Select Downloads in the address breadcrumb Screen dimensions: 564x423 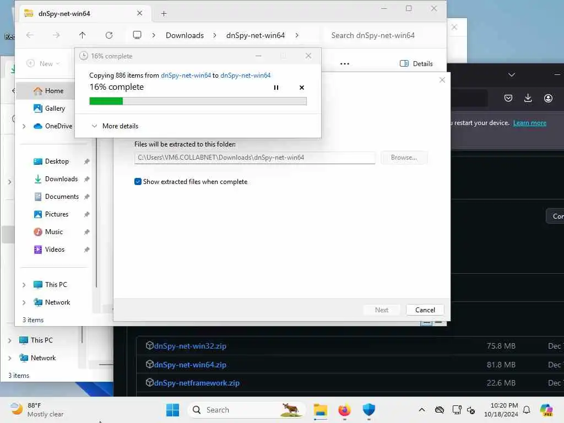185,35
